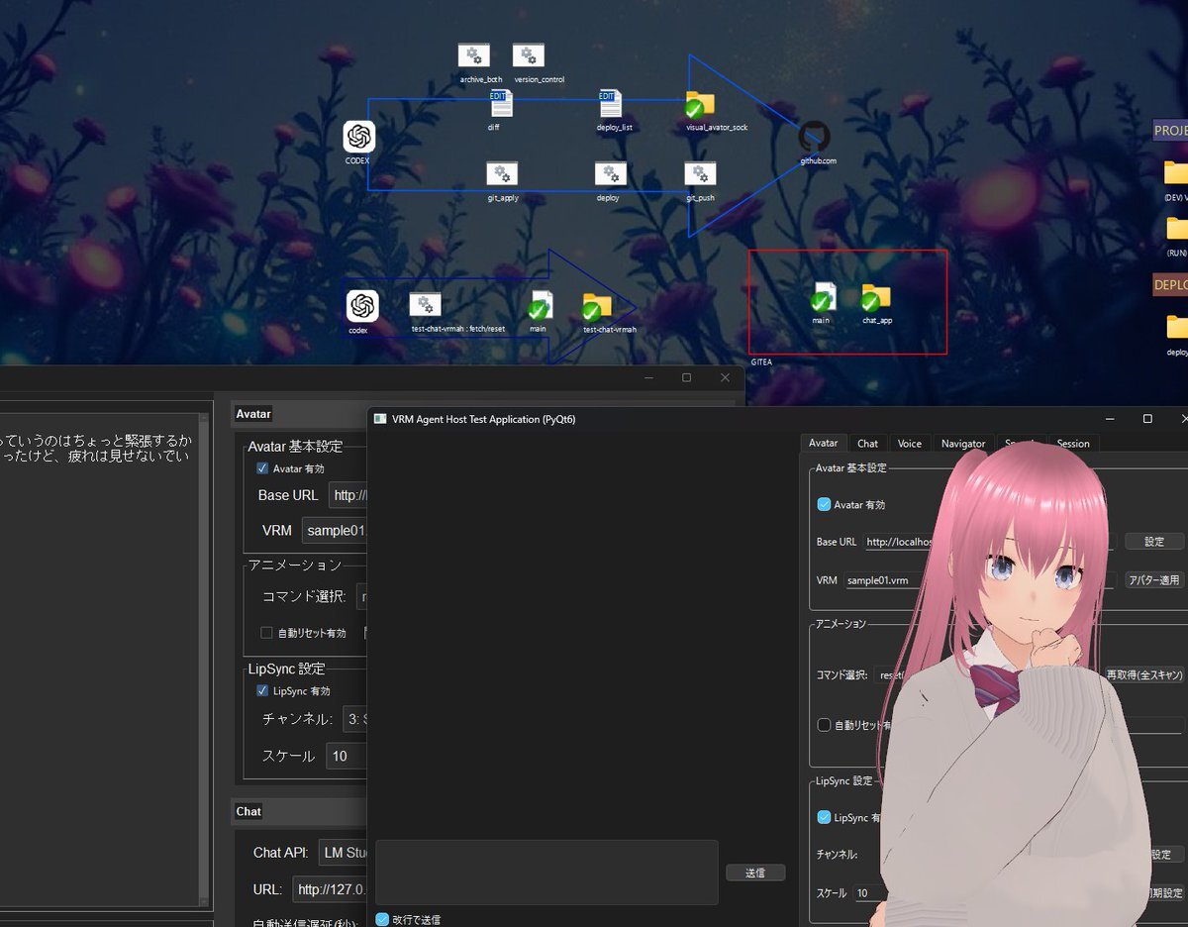
Task: Open the archive_bcth batch file
Action: point(473,55)
